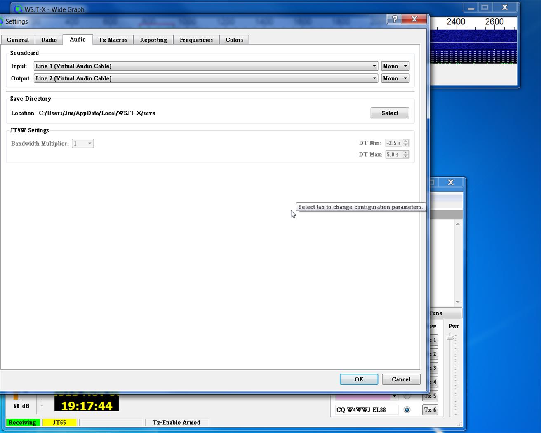Viewport: 541px width, 433px height.
Task: Minimize the Wide Graph window
Action: [471, 7]
